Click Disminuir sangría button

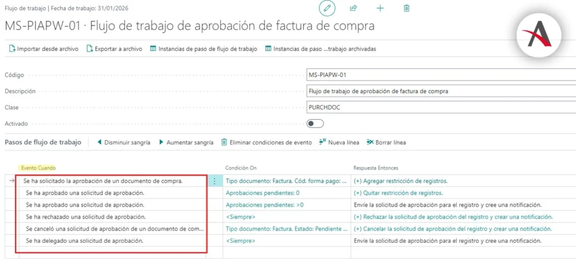123,142
